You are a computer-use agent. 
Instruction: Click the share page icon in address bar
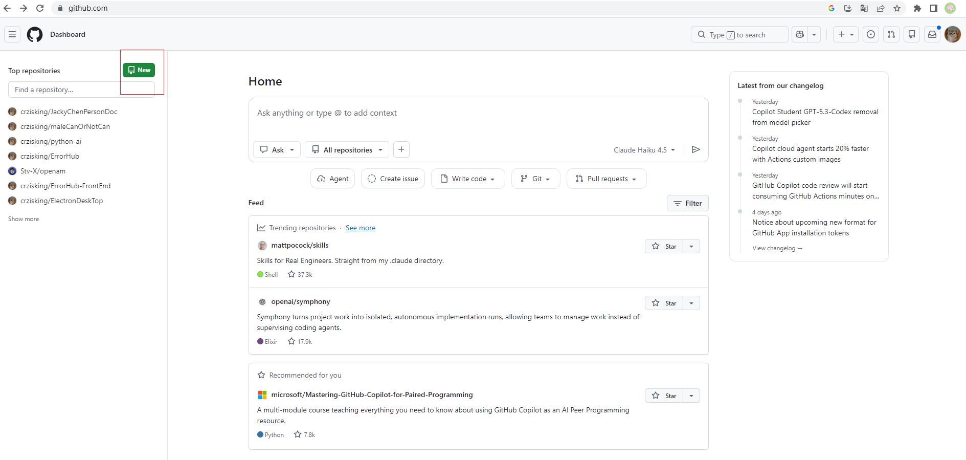[881, 8]
